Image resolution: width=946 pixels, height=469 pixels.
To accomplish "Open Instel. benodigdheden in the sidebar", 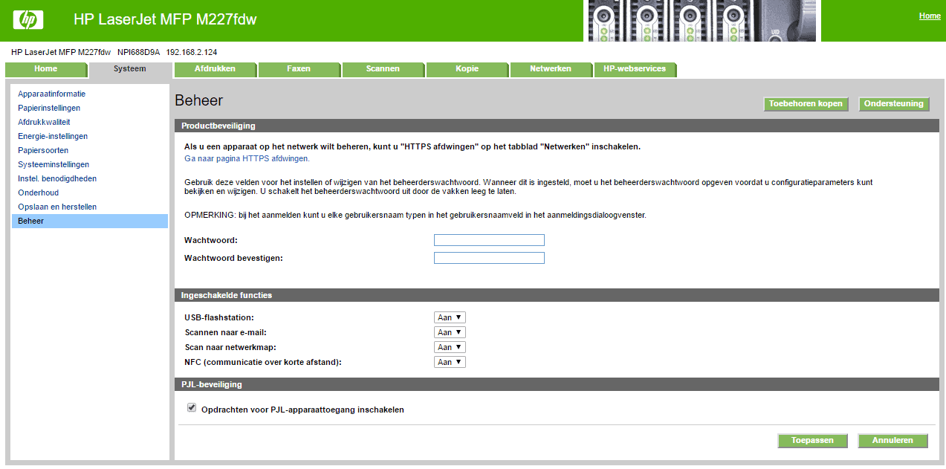I will click(x=57, y=179).
